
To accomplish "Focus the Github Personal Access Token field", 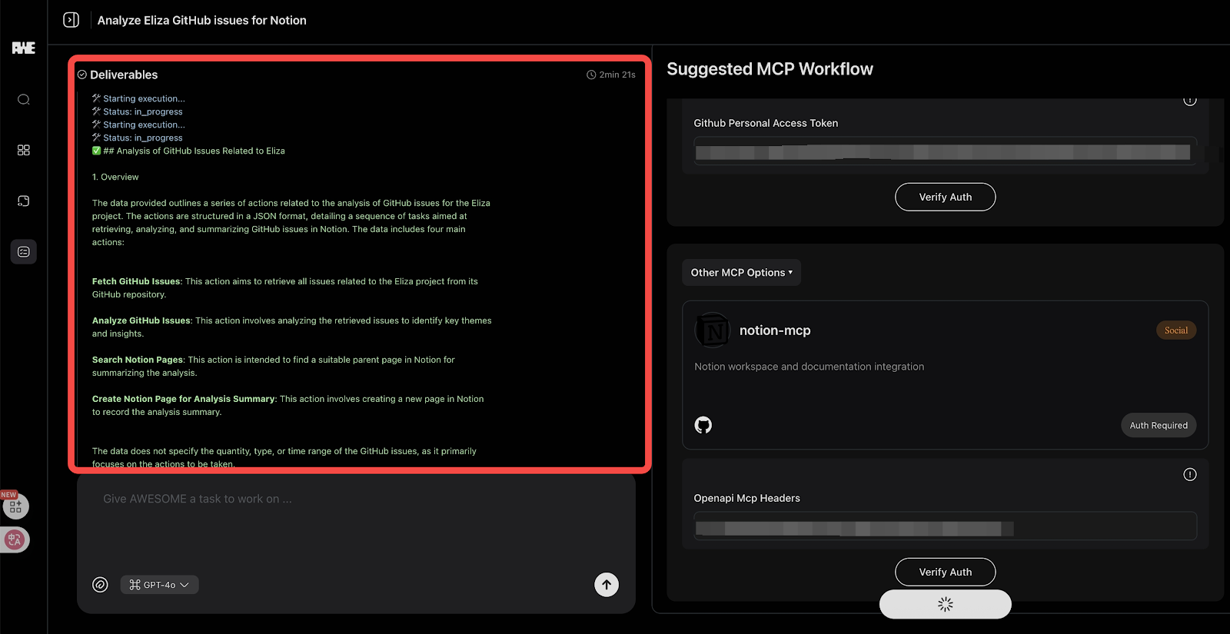I will [944, 152].
